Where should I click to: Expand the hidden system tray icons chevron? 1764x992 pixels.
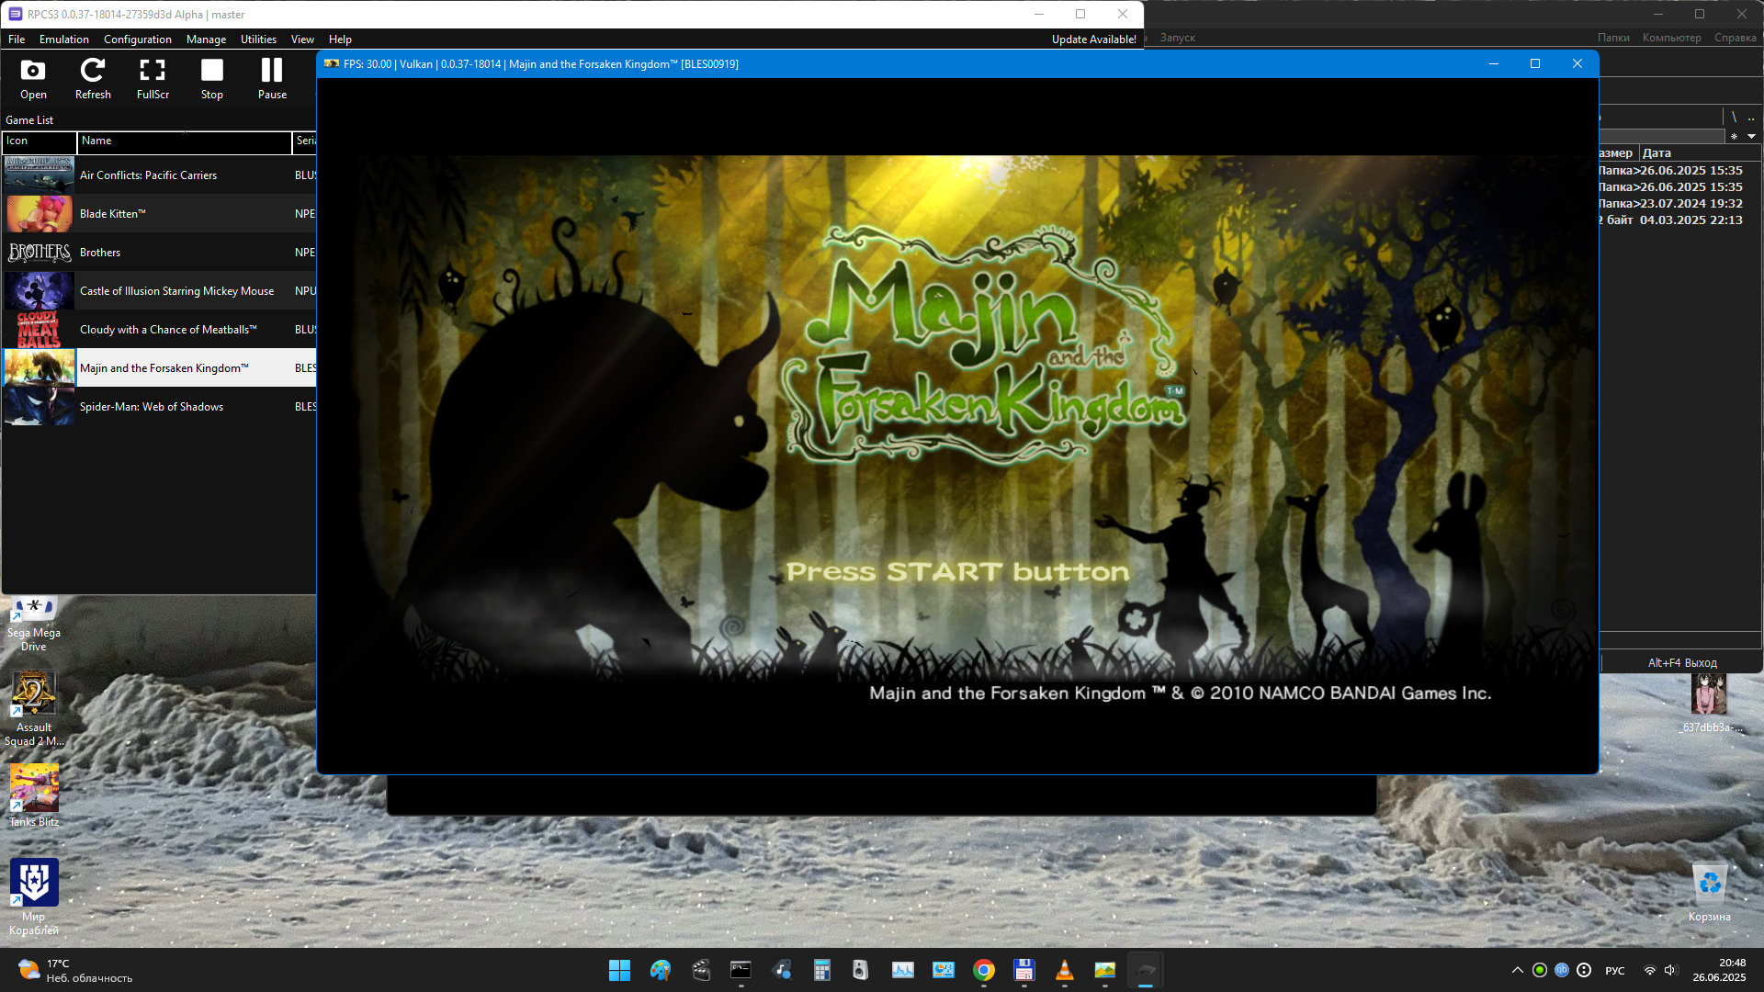point(1517,970)
